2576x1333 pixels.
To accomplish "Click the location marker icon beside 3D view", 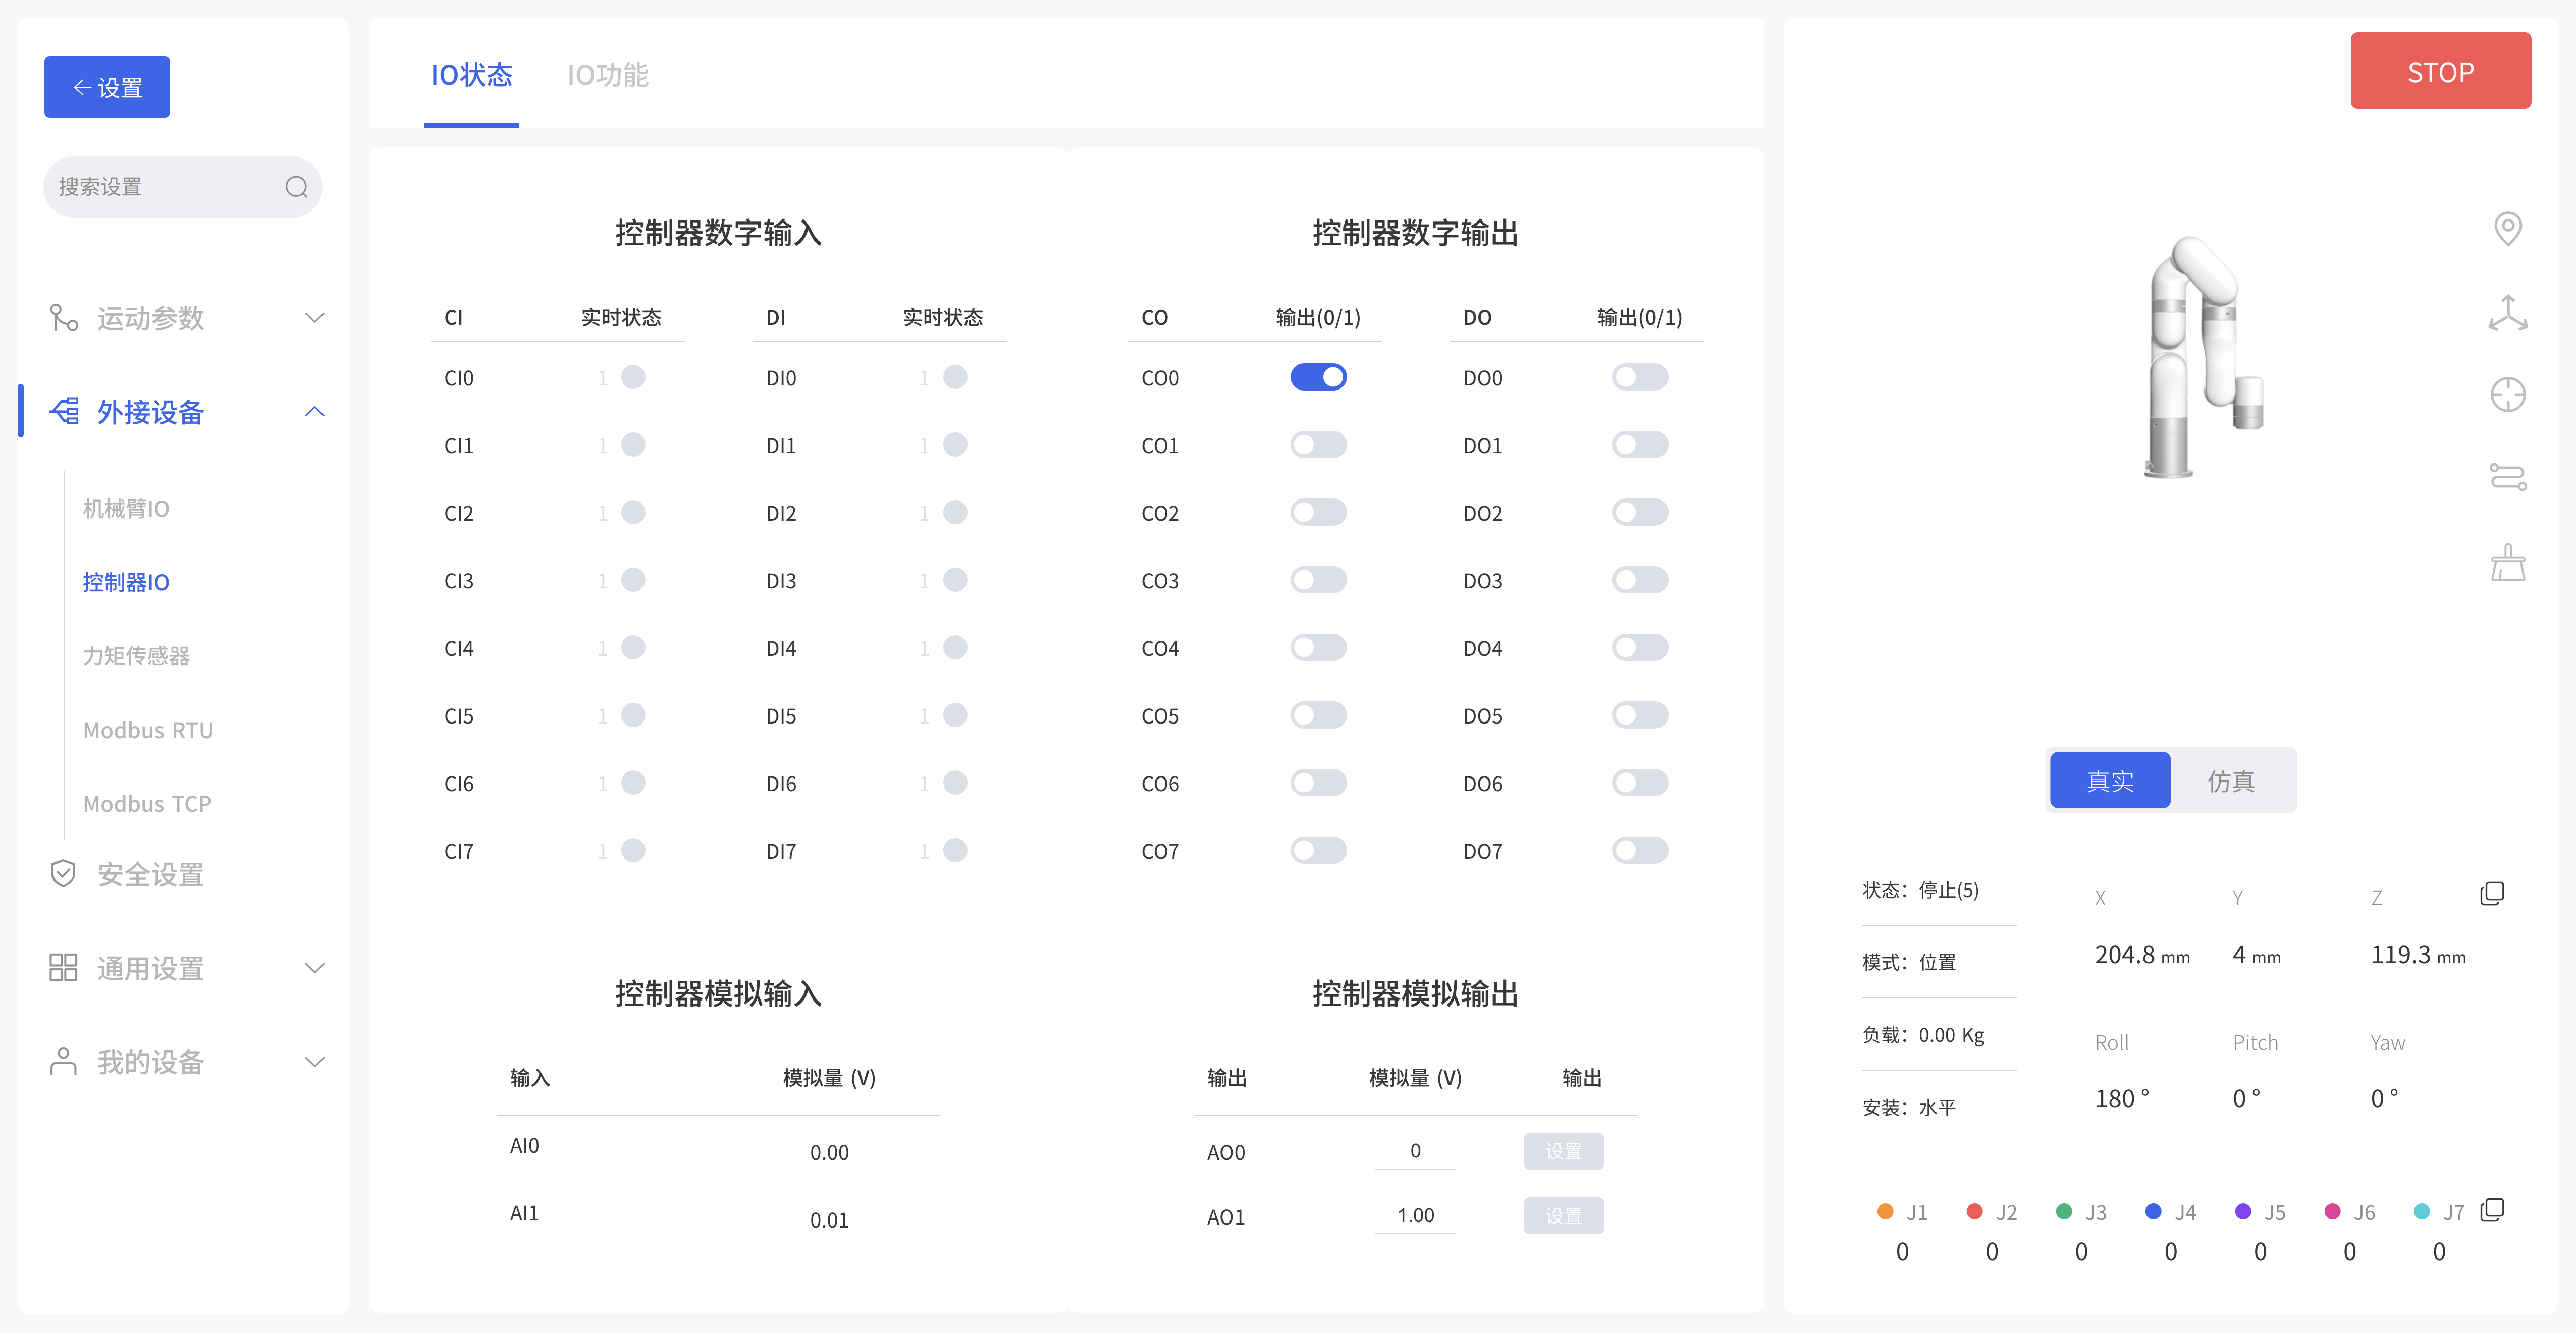I will click(2508, 228).
